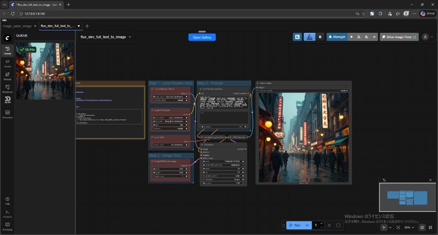Open the Models library panel

point(7,76)
